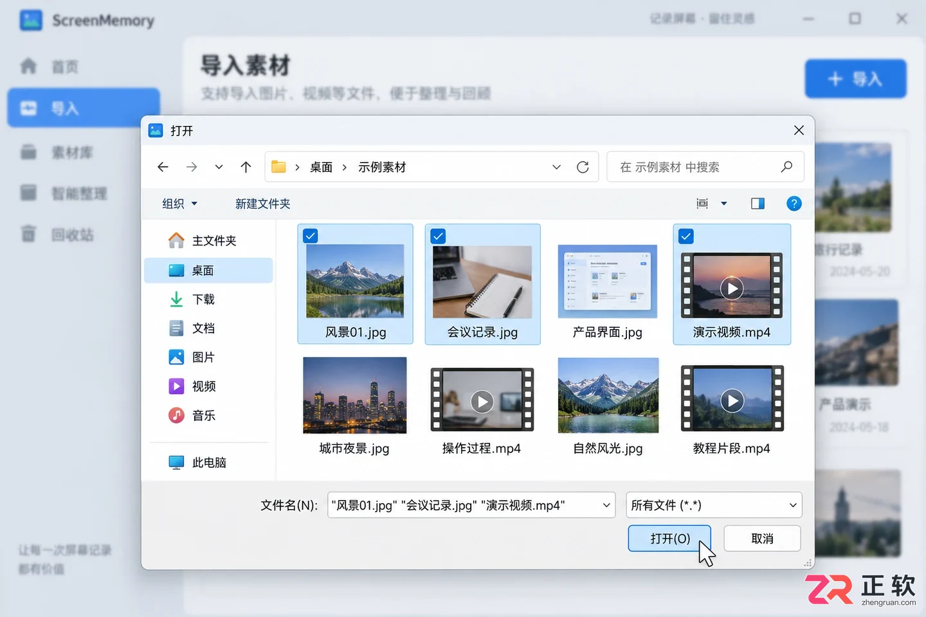Expand the view options arrow

point(724,204)
